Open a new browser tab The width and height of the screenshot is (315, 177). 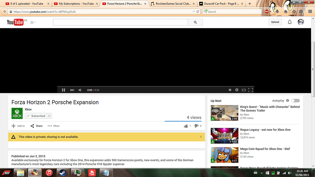pyautogui.click(x=250, y=4)
